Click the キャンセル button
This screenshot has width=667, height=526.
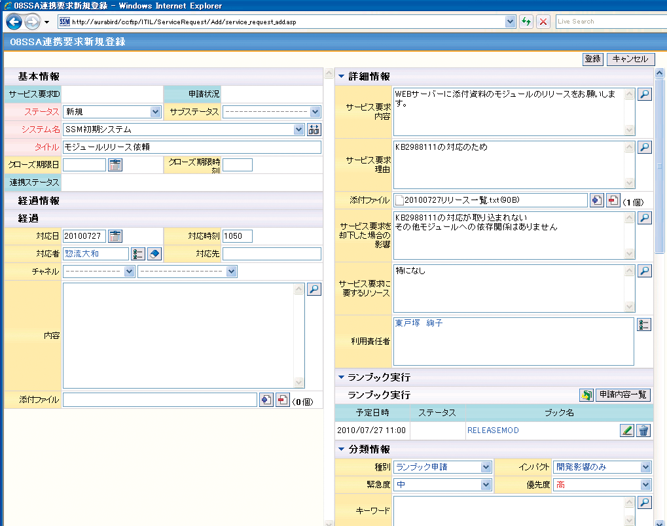point(630,59)
